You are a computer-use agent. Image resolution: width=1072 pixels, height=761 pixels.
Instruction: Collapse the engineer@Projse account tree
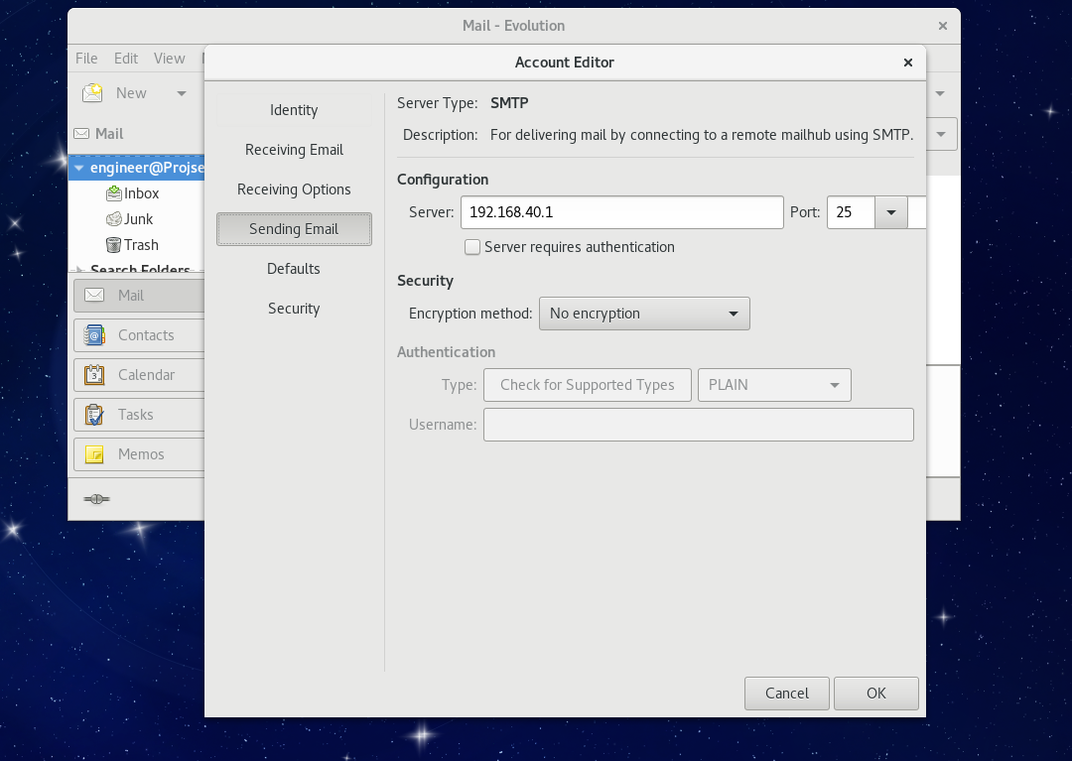[x=78, y=167]
